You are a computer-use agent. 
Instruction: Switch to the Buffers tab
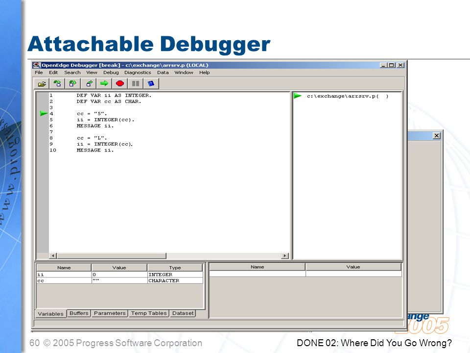coord(79,313)
